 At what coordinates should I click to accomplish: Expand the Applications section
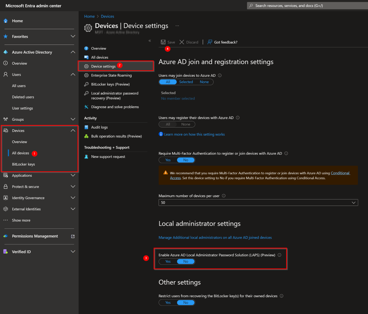point(73,175)
